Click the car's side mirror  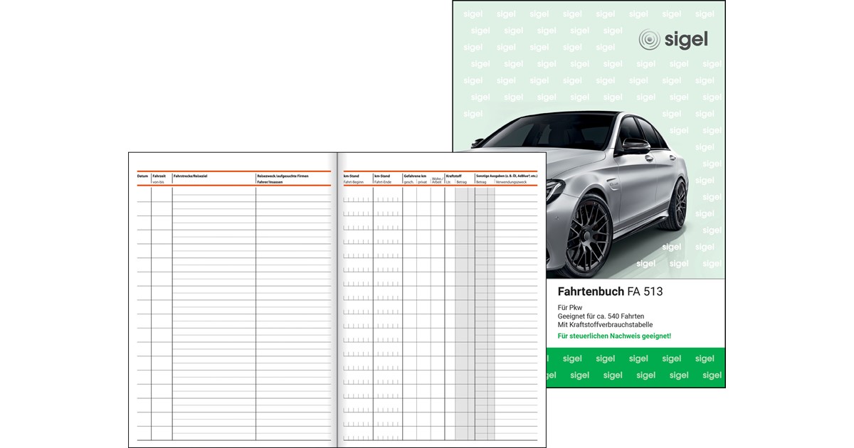click(x=635, y=144)
